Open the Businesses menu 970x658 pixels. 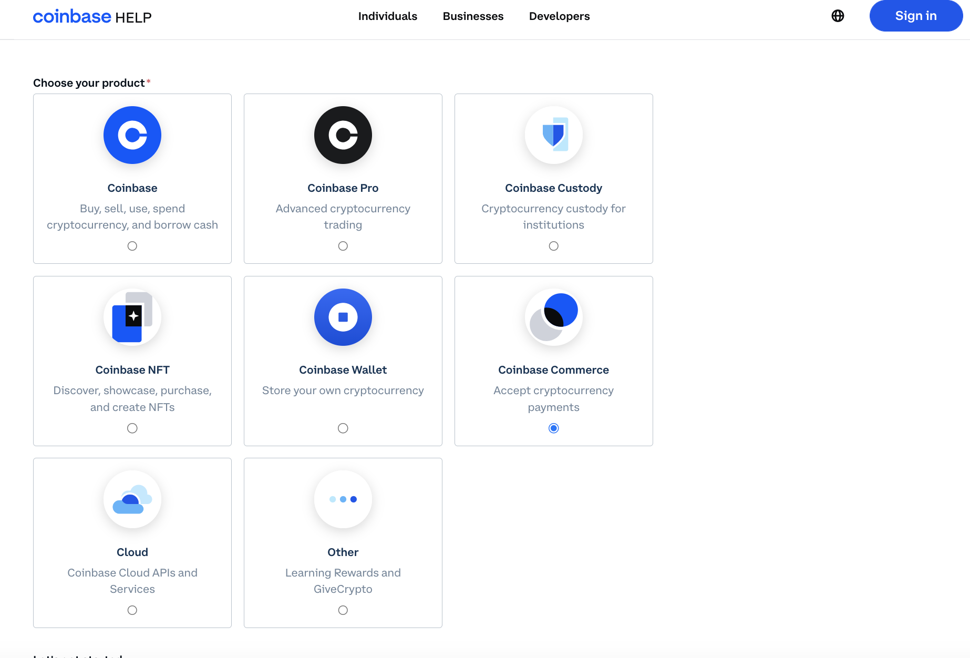point(472,16)
